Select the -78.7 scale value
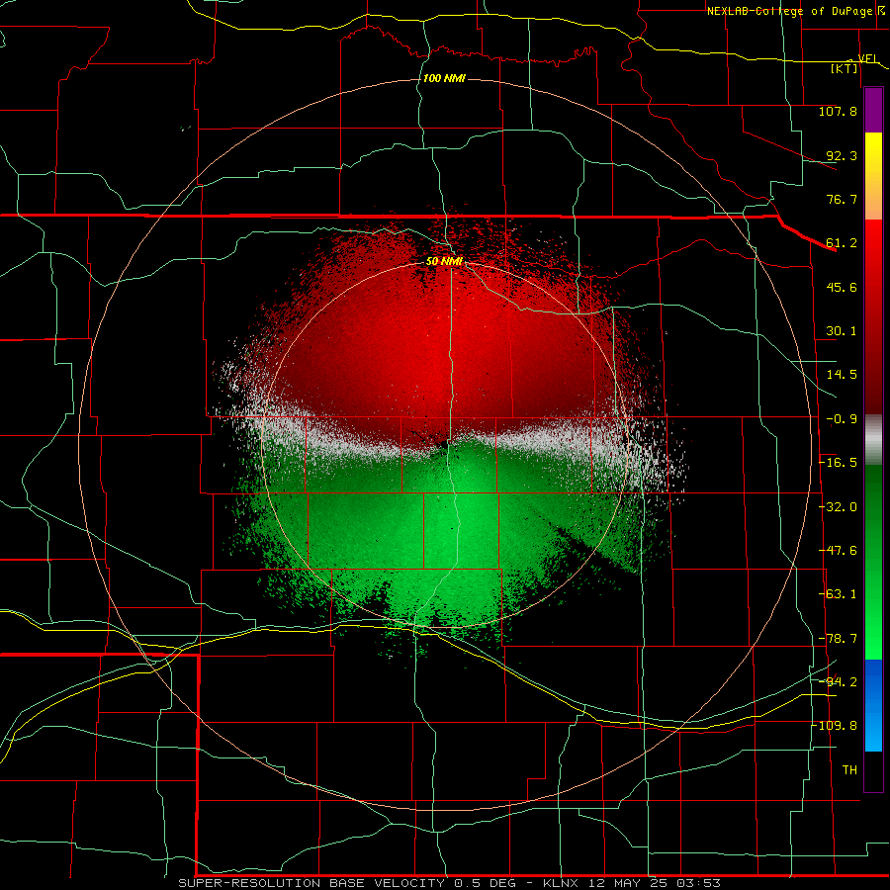This screenshot has width=890, height=890. 838,639
